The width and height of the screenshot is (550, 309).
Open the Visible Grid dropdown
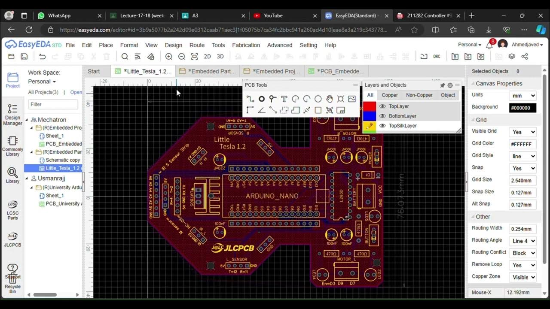click(522, 132)
